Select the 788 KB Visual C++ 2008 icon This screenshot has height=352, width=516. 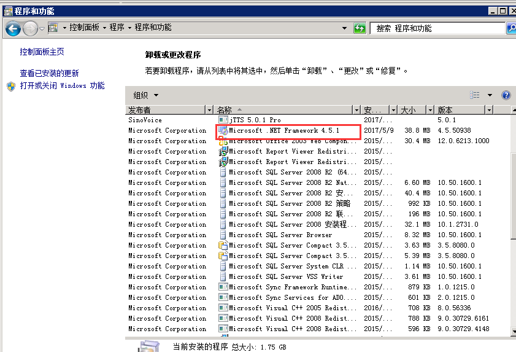point(223,318)
